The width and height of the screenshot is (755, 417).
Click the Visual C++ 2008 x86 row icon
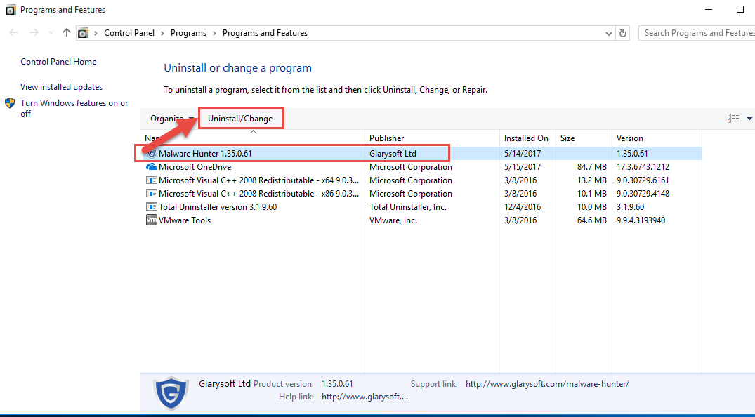[151, 194]
